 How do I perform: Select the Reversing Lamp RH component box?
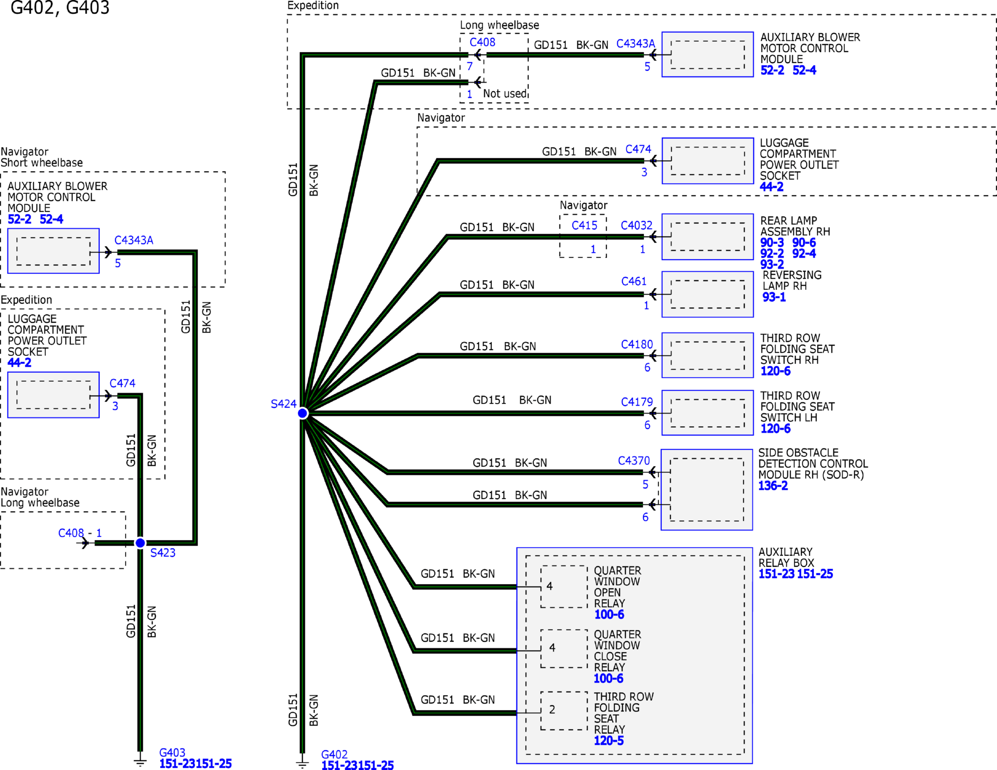[708, 294]
